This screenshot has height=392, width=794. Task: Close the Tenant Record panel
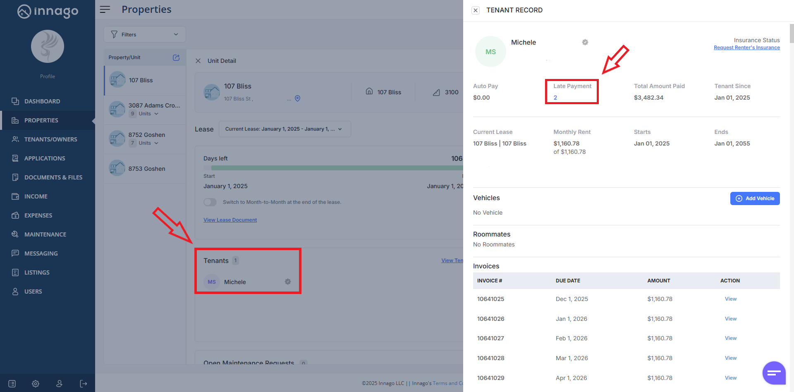(x=476, y=10)
